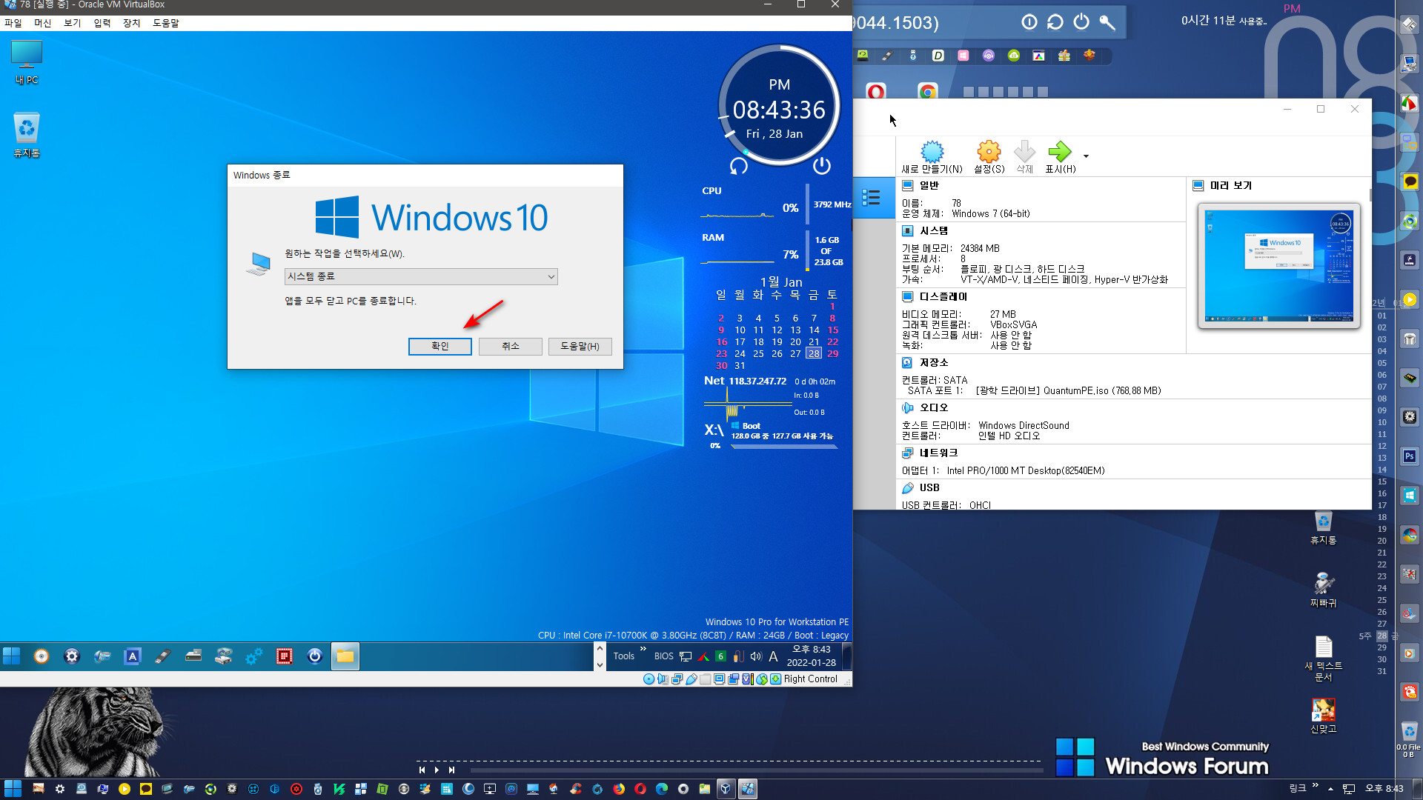Screen dimensions: 1423x800
Task: Click 취소 in the Windows 종료 dialog
Action: pyautogui.click(x=510, y=346)
